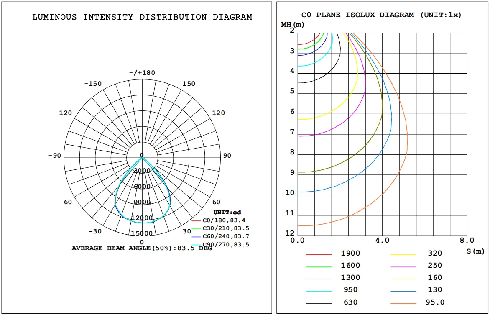The image size is (490, 315).
Task: Click the orange 95.0 lux legend line
Action: tap(403, 303)
